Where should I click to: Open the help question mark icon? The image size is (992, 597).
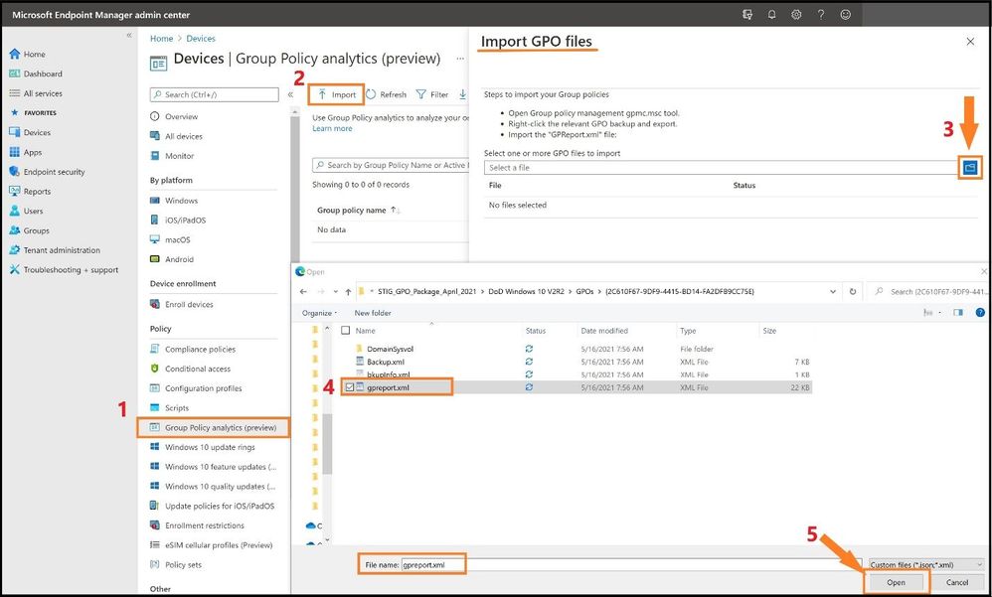(821, 15)
